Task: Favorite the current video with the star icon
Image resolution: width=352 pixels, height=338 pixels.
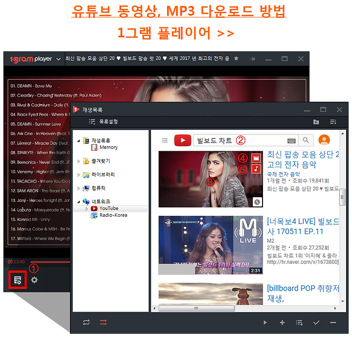Action: click(236, 58)
